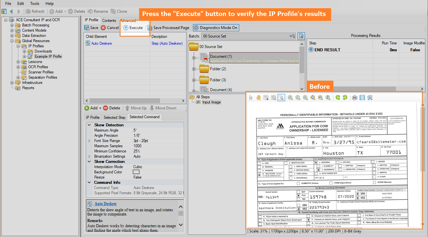Image resolution: width=428 pixels, height=237 pixels.
Task: Expand the Folder (2) batch node
Action: [x=194, y=69]
